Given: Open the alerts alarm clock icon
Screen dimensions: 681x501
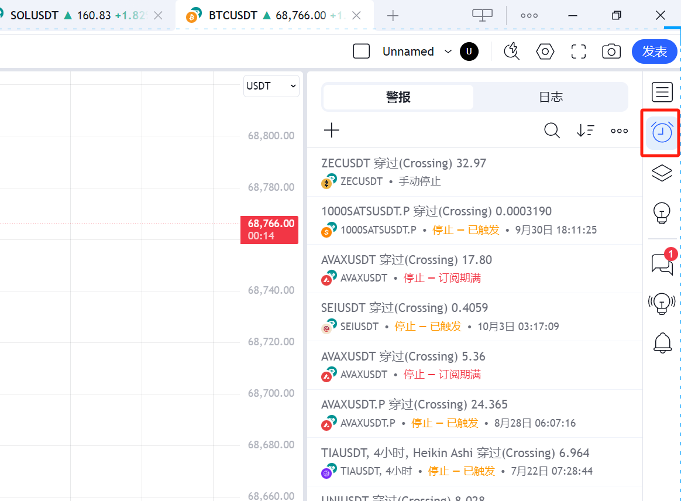Looking at the screenshot, I should (662, 132).
